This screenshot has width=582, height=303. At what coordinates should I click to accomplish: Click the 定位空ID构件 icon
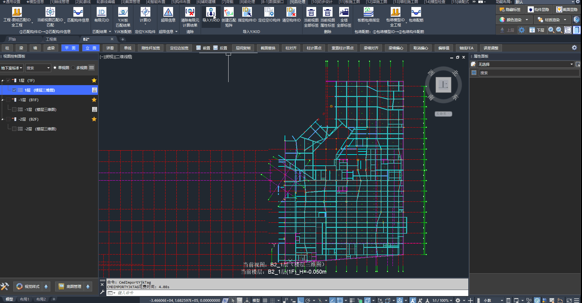point(269,12)
